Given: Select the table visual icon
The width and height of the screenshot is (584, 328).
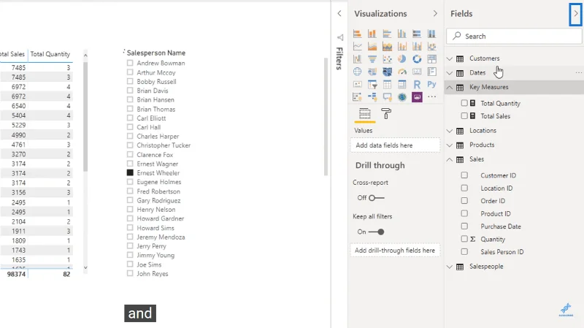Looking at the screenshot, I should [x=387, y=85].
